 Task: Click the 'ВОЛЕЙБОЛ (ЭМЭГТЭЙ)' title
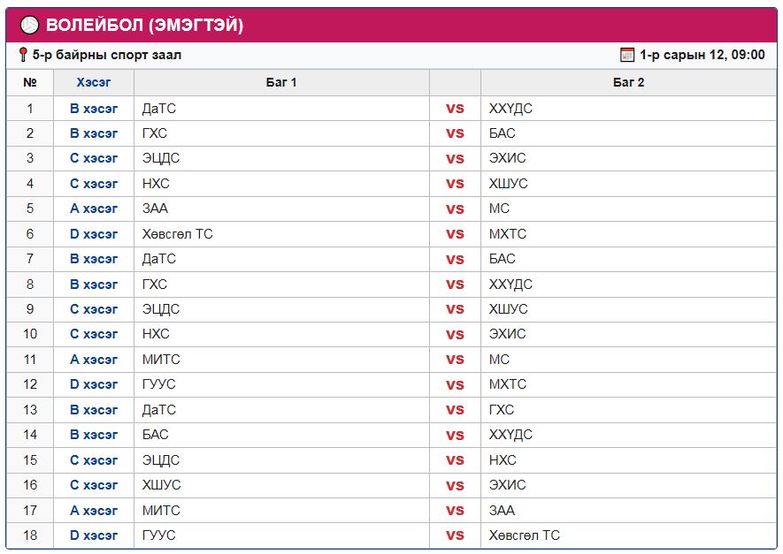coord(144,26)
